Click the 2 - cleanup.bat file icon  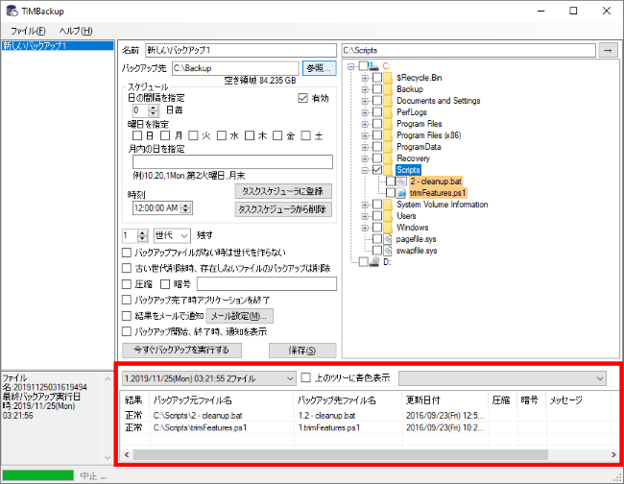402,181
